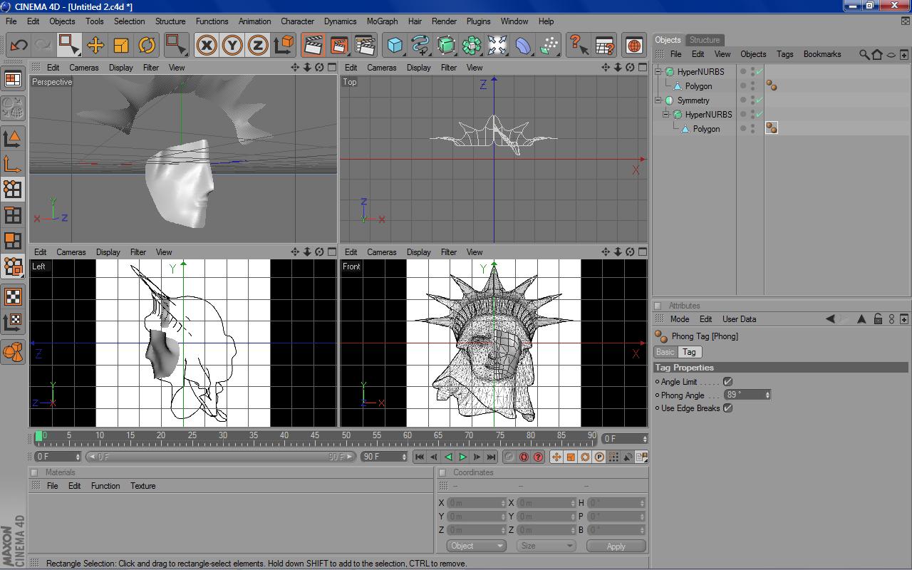This screenshot has height=570, width=912.
Task: Open the Structure menu
Action: pos(170,21)
